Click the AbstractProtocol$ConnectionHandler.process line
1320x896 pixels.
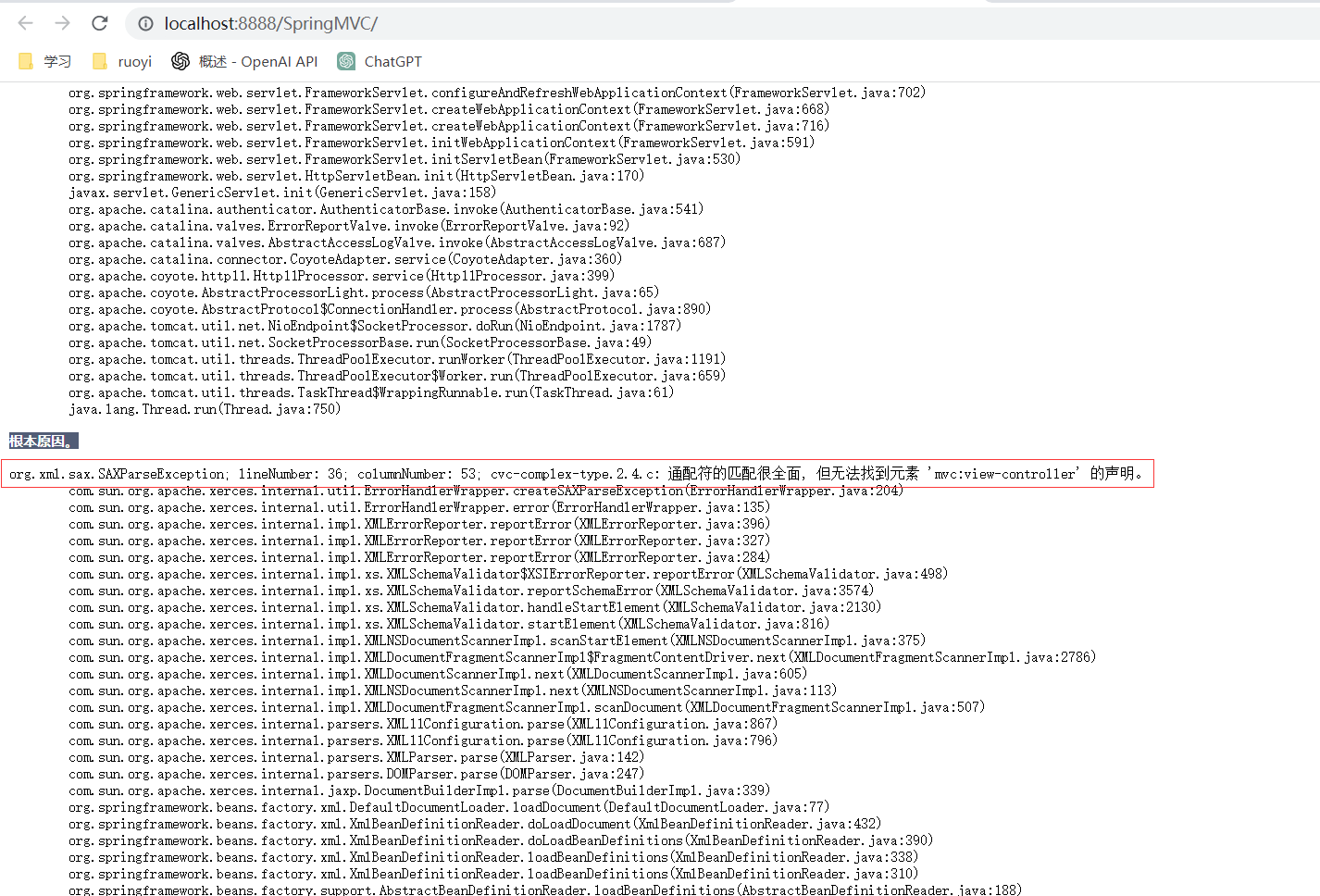click(390, 309)
